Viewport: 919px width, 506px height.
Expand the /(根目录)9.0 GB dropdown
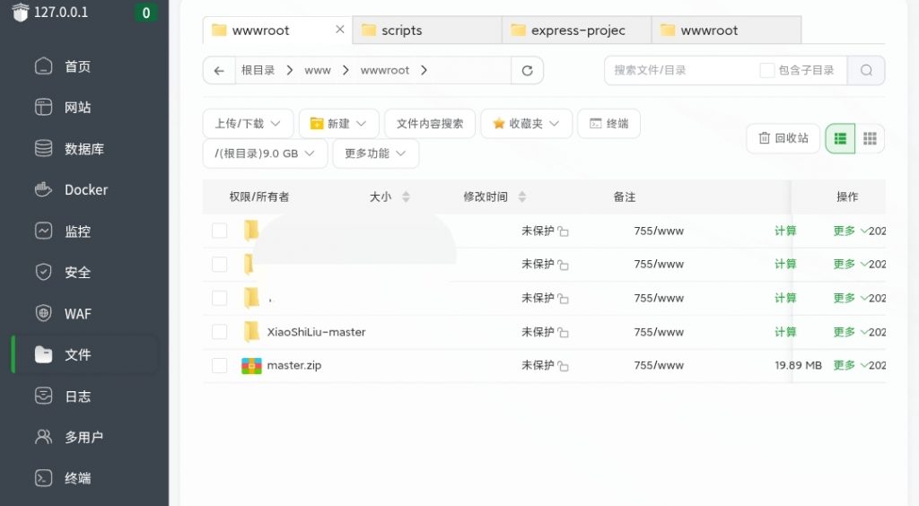point(265,153)
